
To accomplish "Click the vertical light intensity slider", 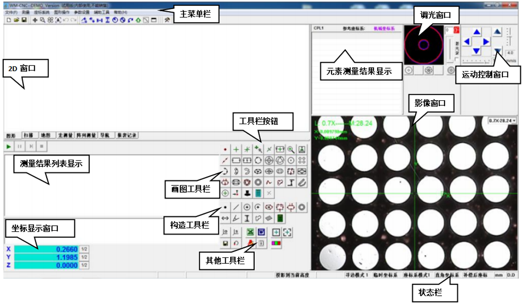I will click(x=451, y=50).
